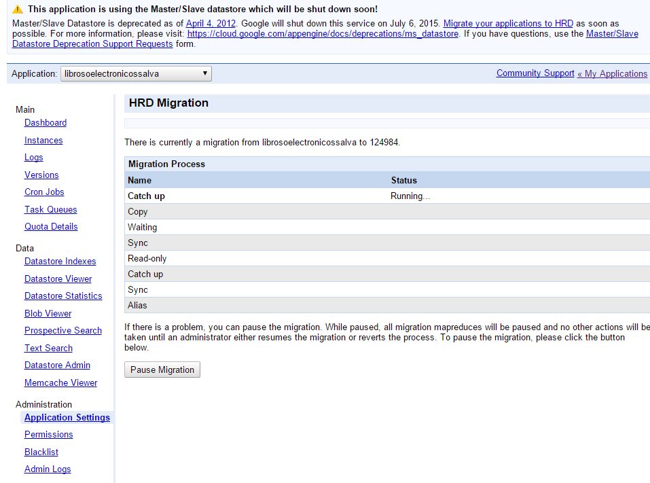This screenshot has height=483, width=650.
Task: Select Task Queues in sidebar
Action: pos(51,210)
